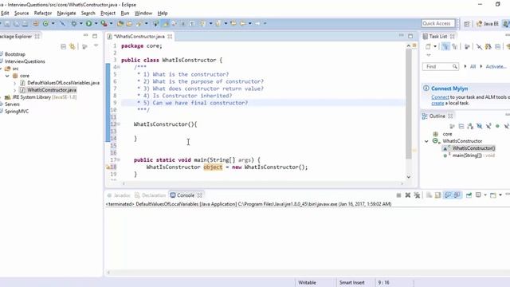This screenshot has width=510, height=287.
Task: Click the New Task icon in Task List
Action: point(428,46)
